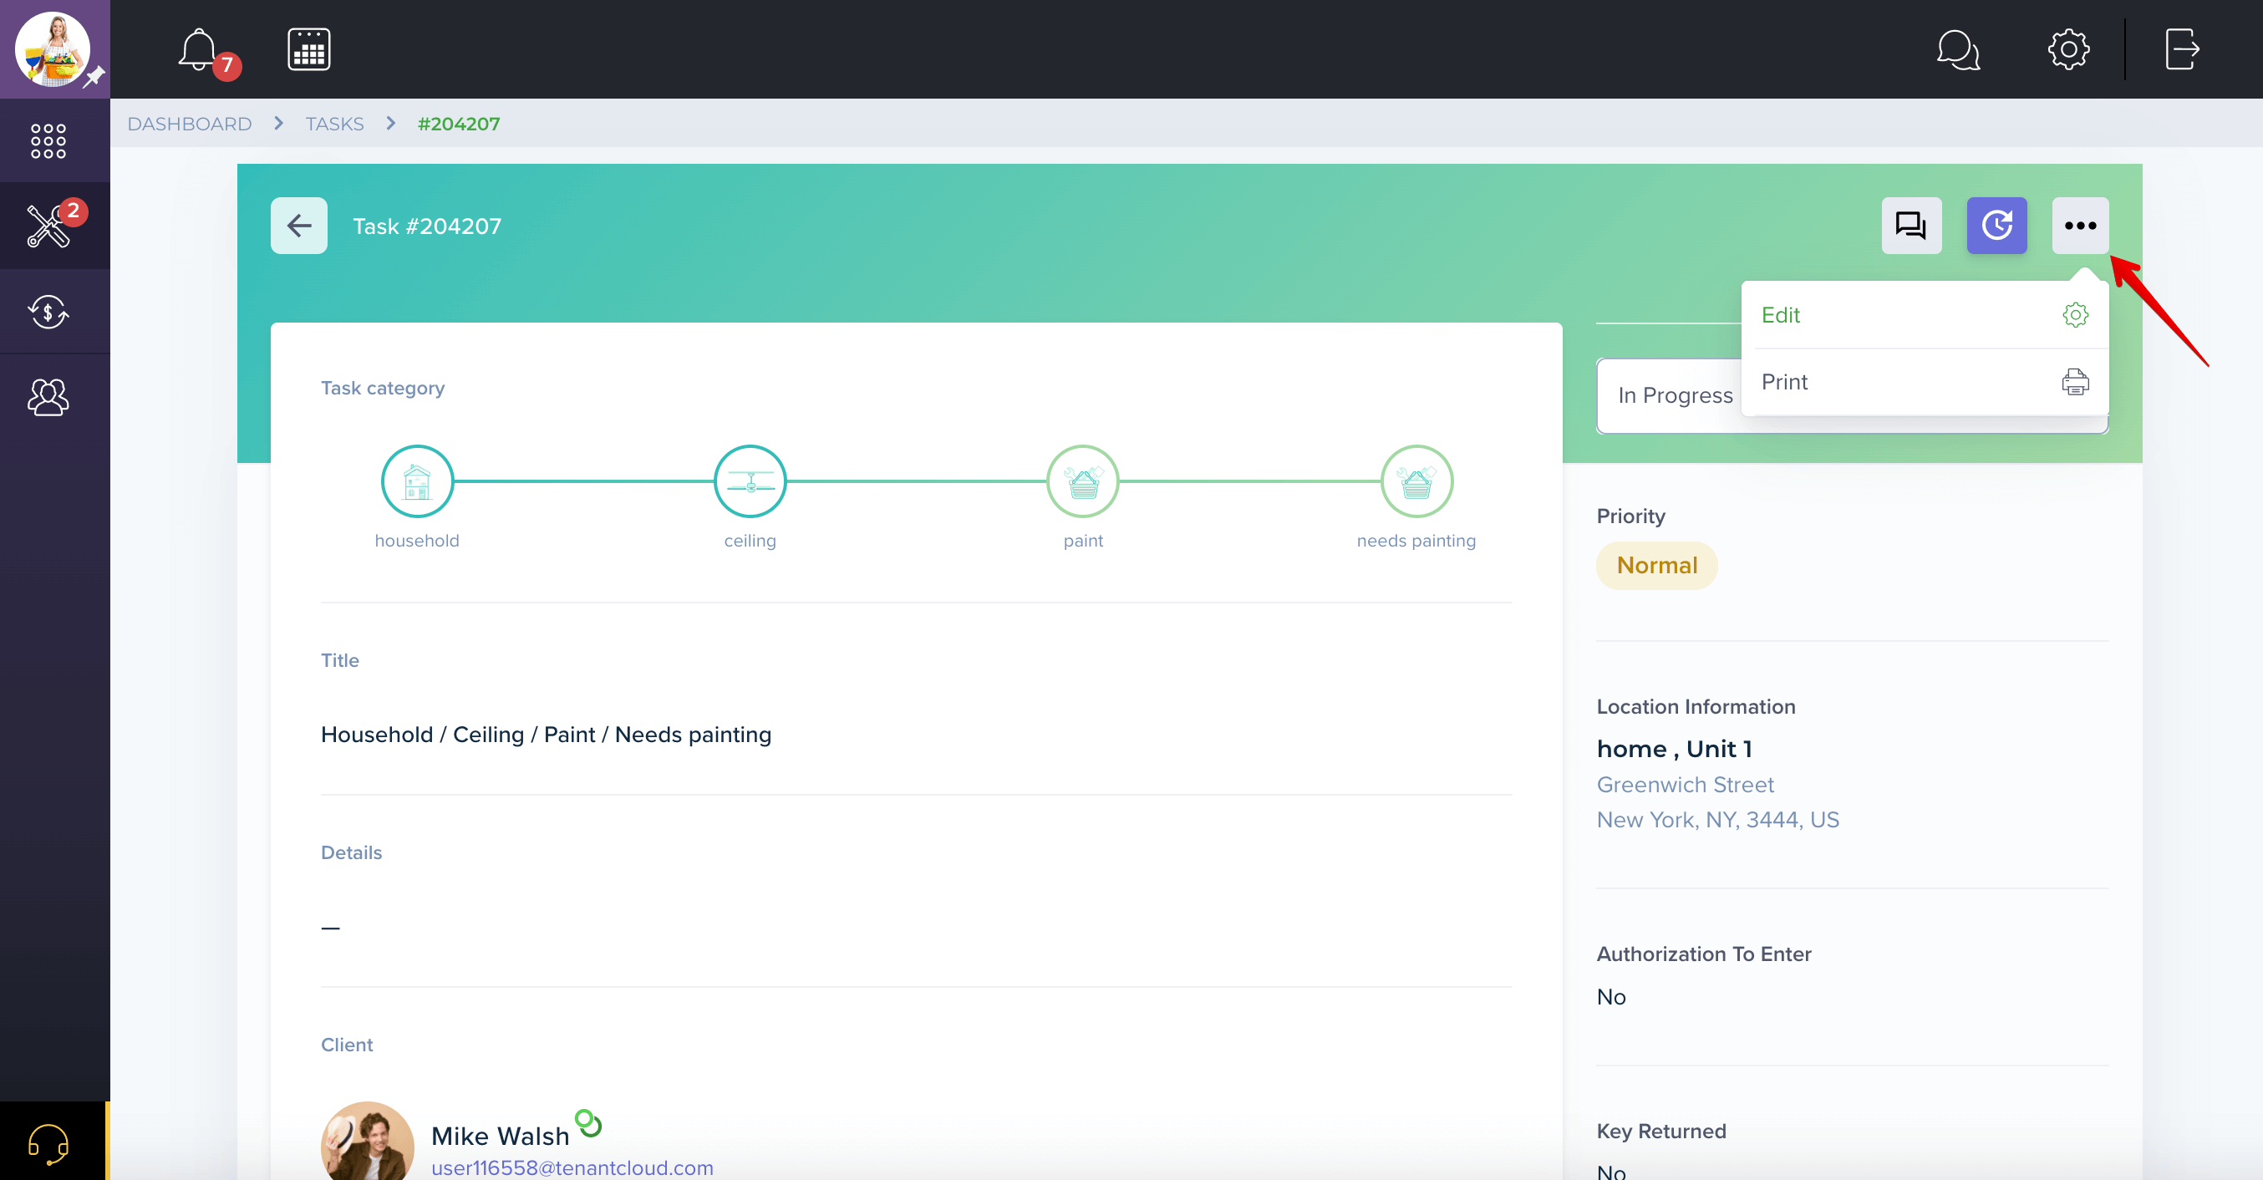Open task comments icon button
Viewport: 2263px width, 1180px height.
click(1910, 226)
